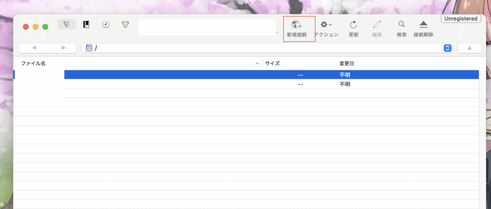Go up to the parent folder
This screenshot has height=209, width=491.
(x=469, y=48)
